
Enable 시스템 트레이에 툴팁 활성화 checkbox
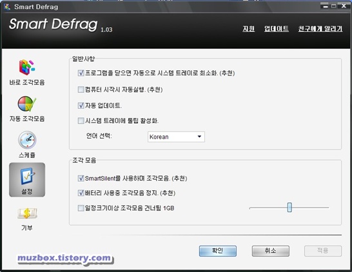click(x=81, y=121)
